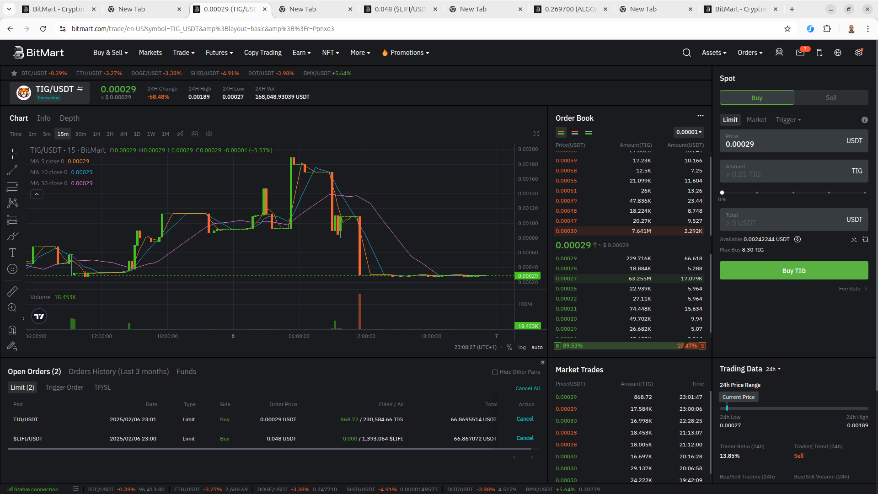Open the Trigger order type dropdown
The height and width of the screenshot is (494, 878).
tap(788, 120)
